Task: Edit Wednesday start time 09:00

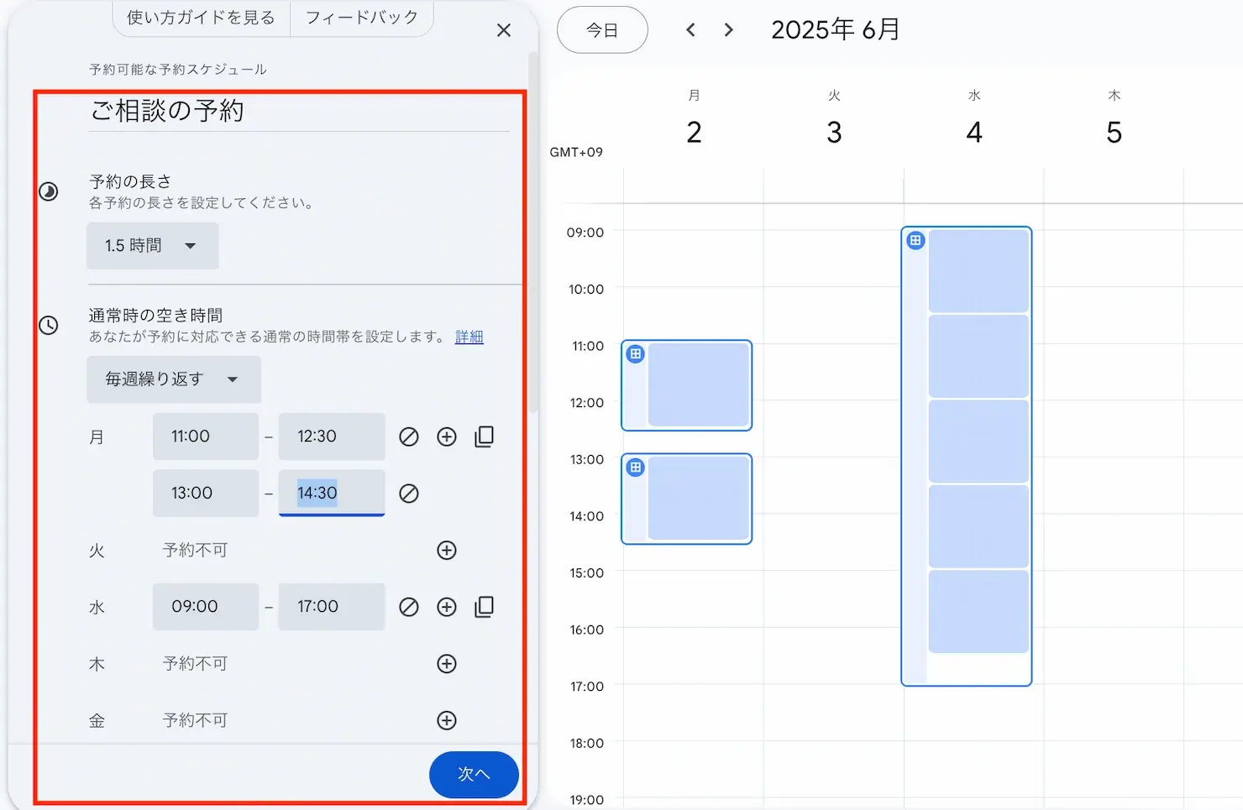Action: click(206, 607)
